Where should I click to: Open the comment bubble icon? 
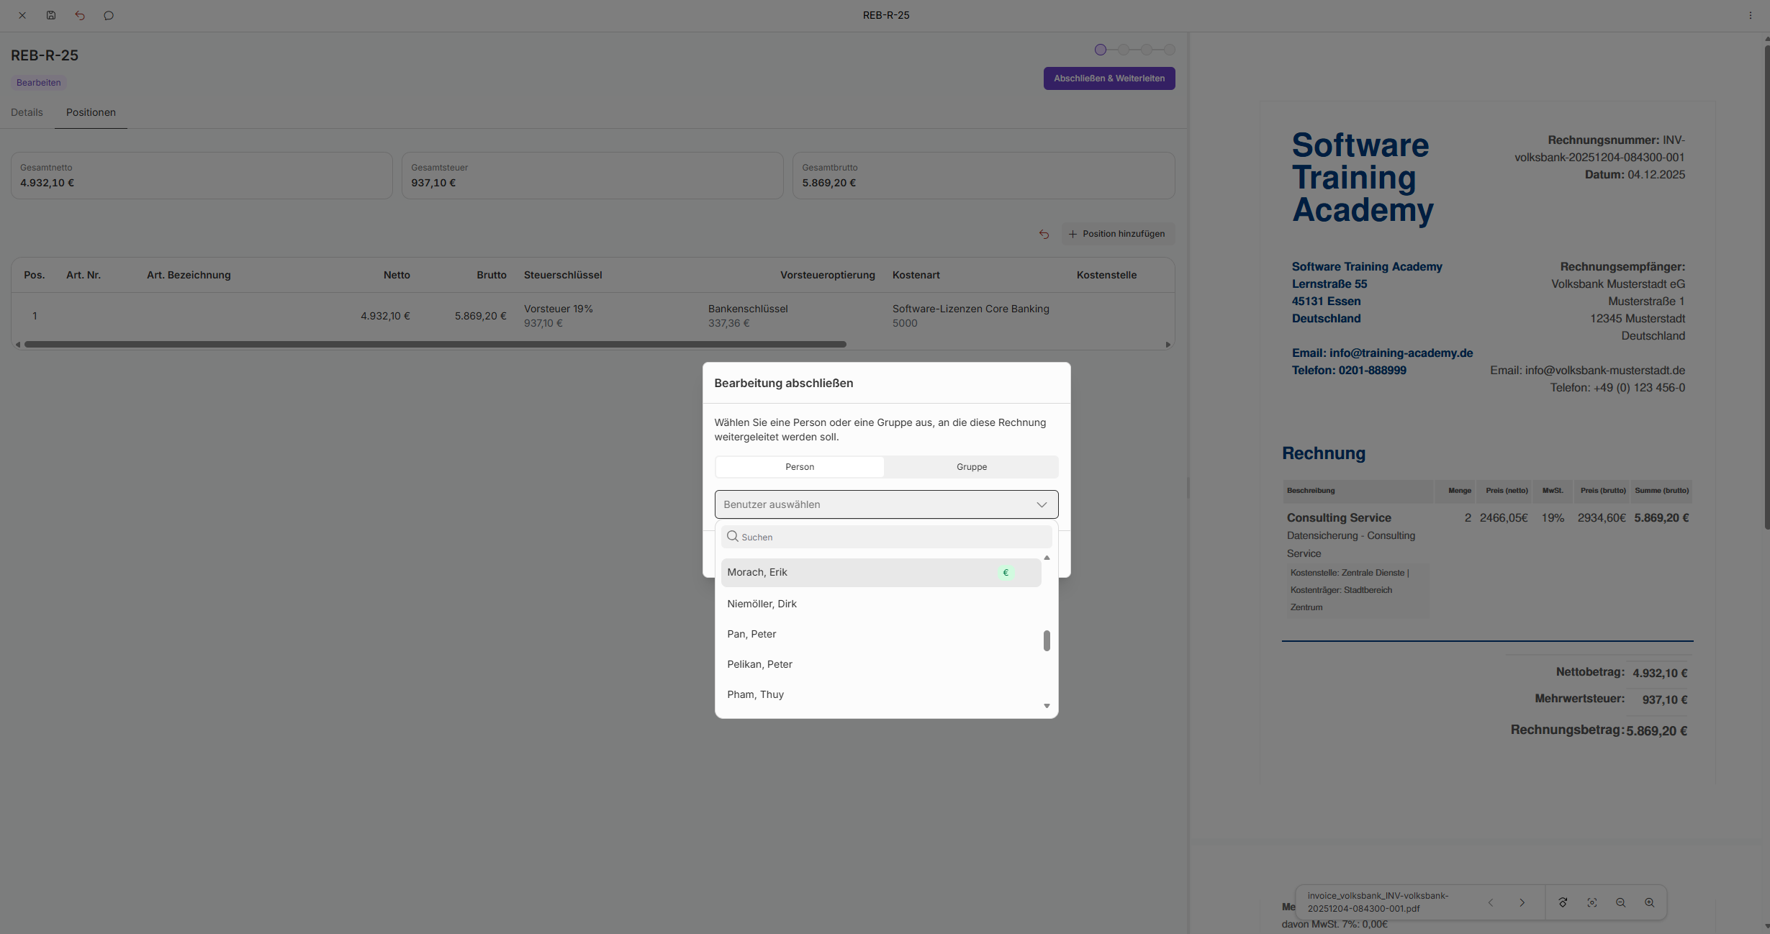click(x=109, y=15)
